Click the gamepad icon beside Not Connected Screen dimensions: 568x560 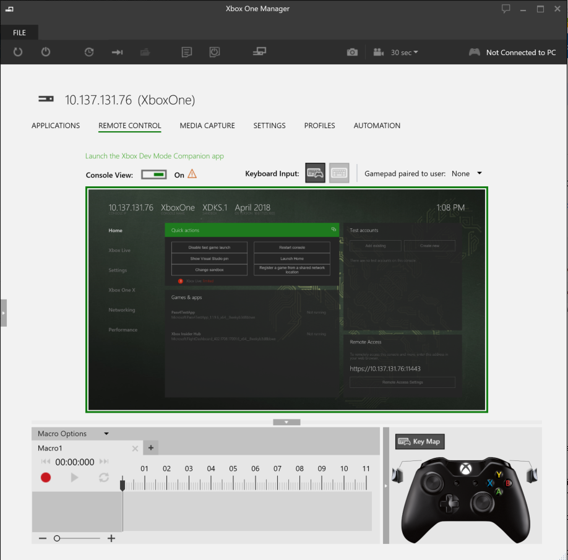pyautogui.click(x=475, y=52)
